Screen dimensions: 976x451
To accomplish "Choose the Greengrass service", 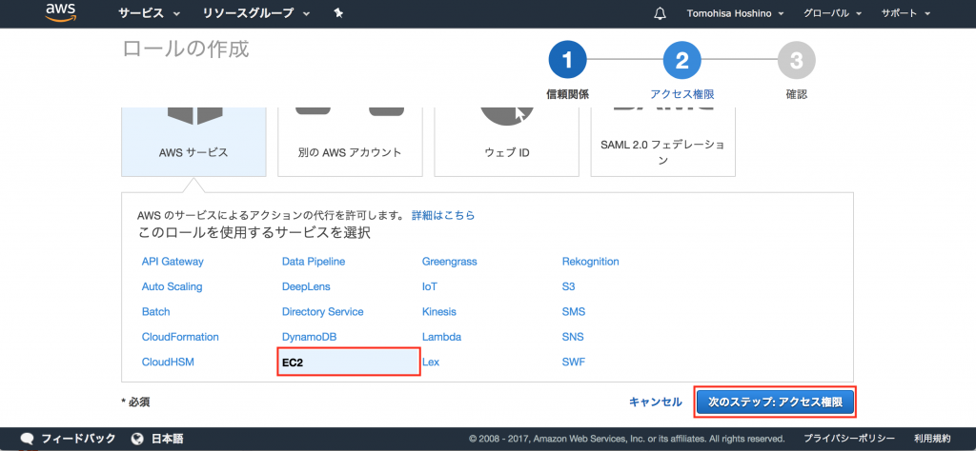I will click(450, 262).
